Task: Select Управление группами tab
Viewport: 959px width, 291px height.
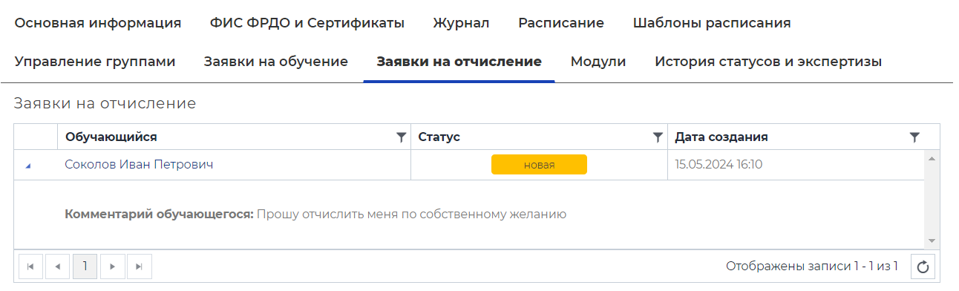Action: (95, 62)
